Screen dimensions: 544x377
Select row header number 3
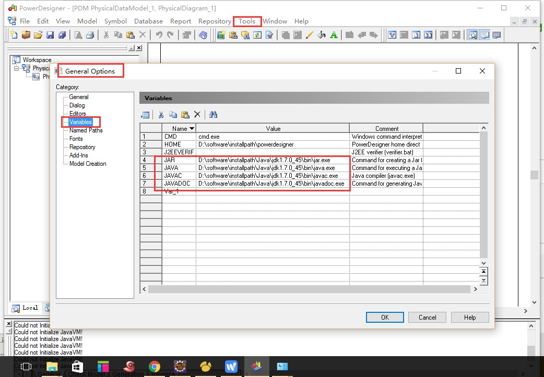(x=151, y=152)
